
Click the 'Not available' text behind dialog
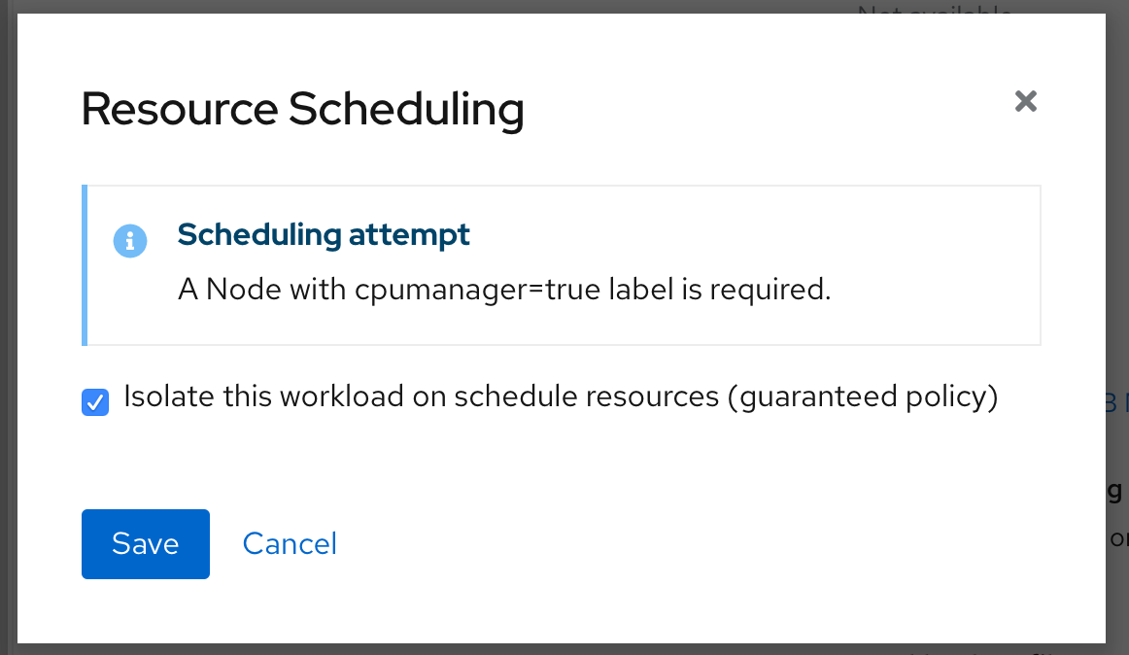pos(935,7)
